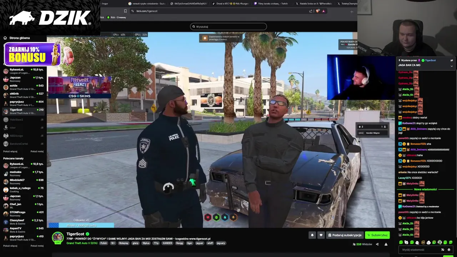Screen dimensions: 457x257
Task: Expand the pinned message JAGA BAN ZA MG
Action: pyautogui.click(x=451, y=66)
